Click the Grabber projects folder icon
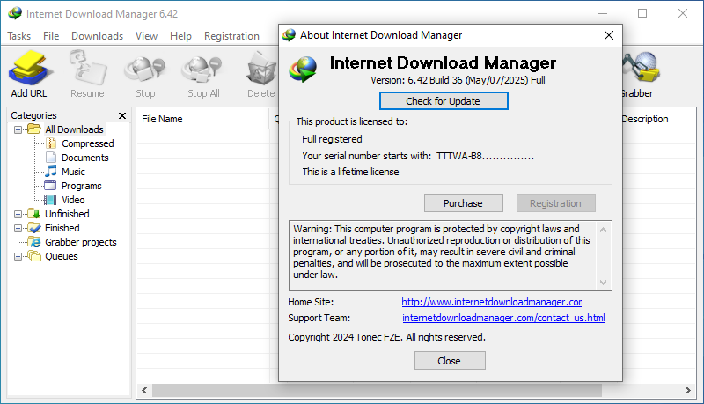Image resolution: width=704 pixels, height=404 pixels. tap(34, 242)
